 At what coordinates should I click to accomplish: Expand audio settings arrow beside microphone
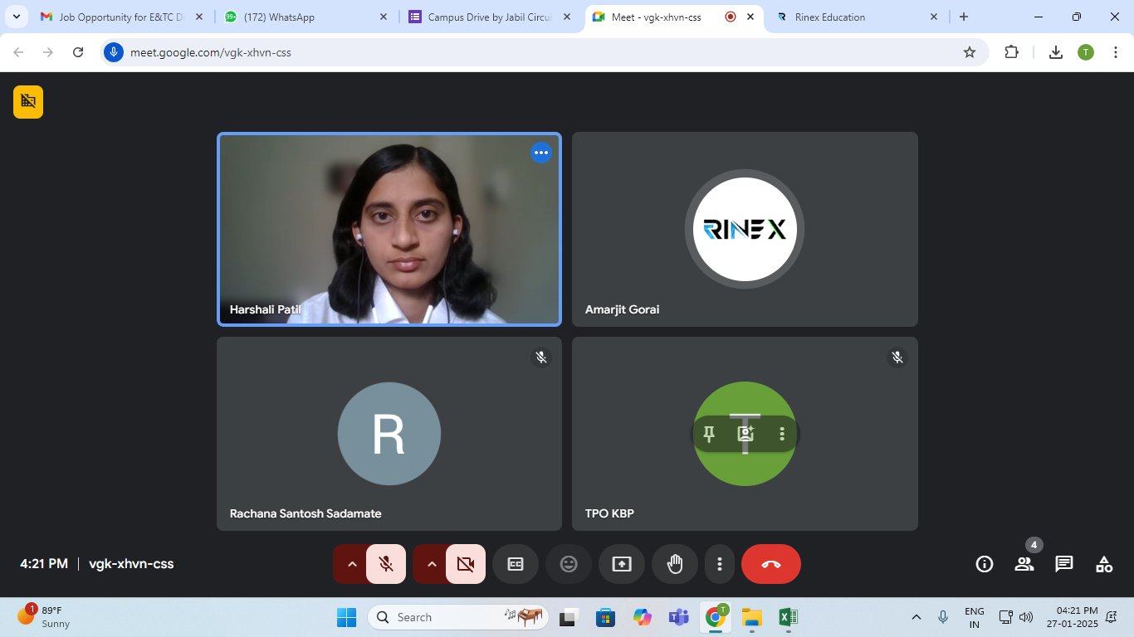click(x=352, y=564)
